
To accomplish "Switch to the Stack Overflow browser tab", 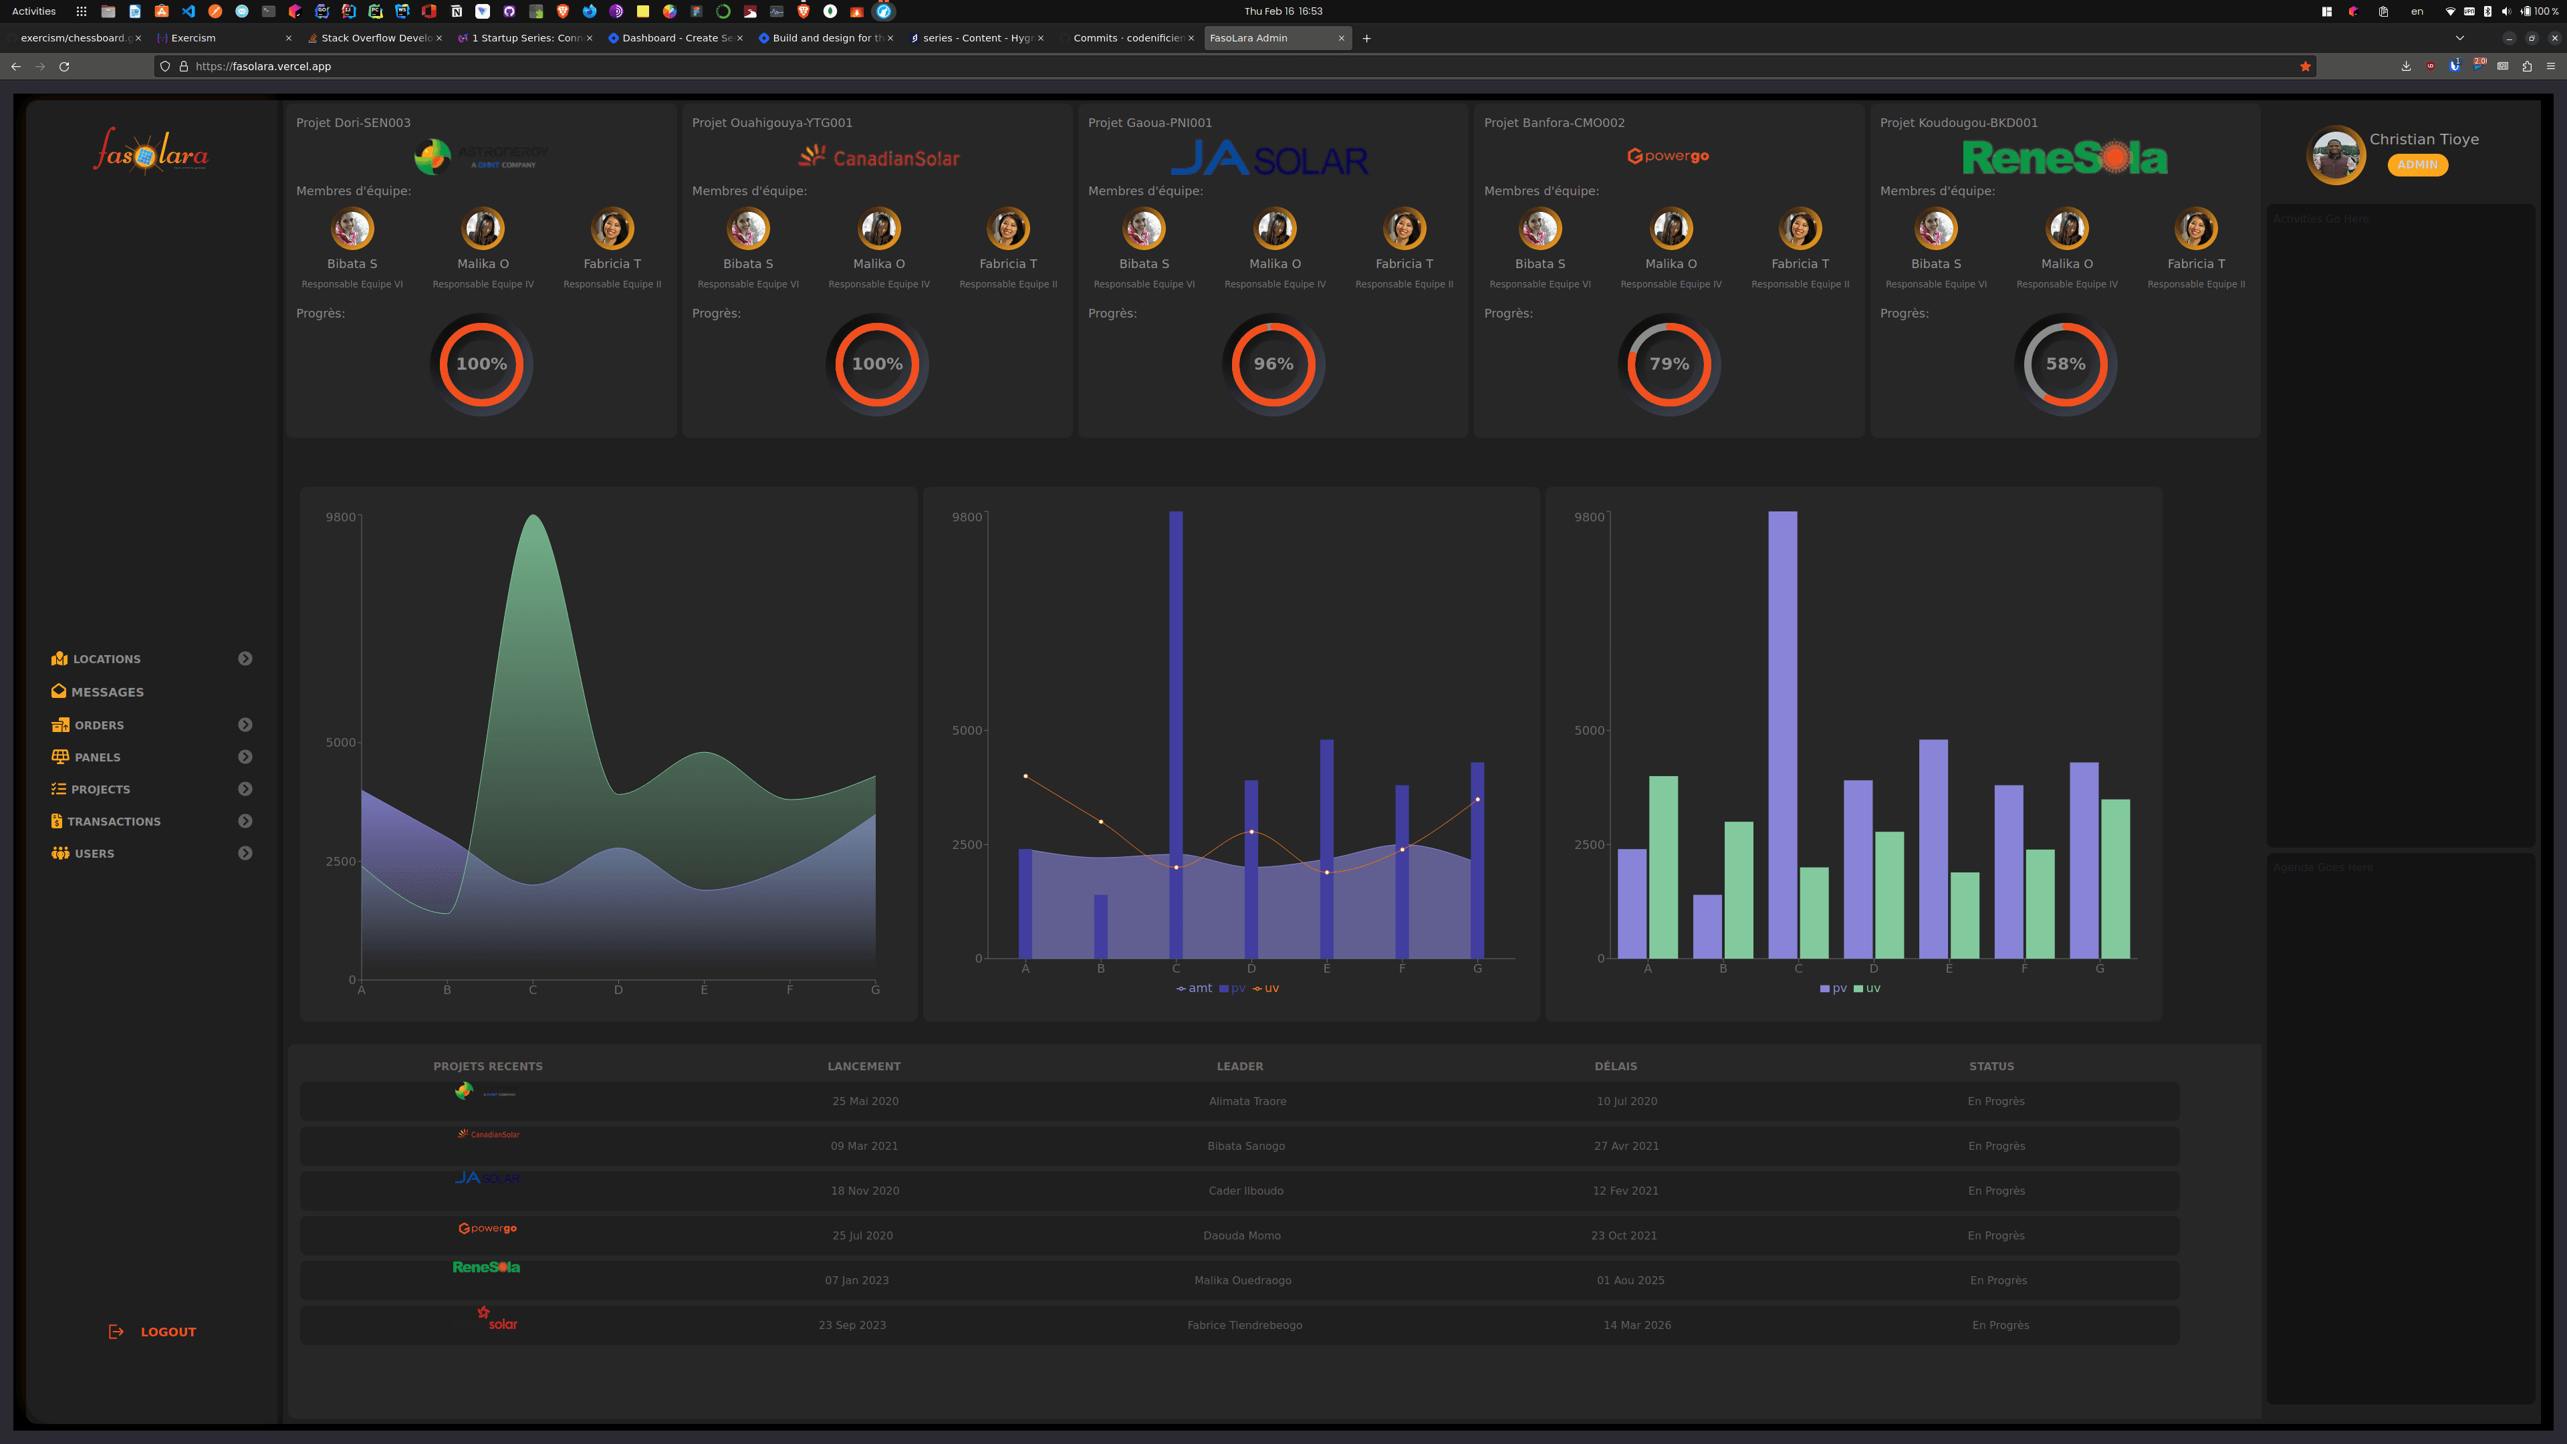I will click(x=374, y=38).
